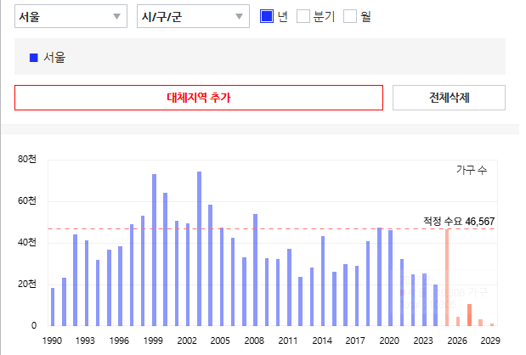Uncheck the 년 yearly checkbox
The height and width of the screenshot is (355, 526).
point(267,16)
